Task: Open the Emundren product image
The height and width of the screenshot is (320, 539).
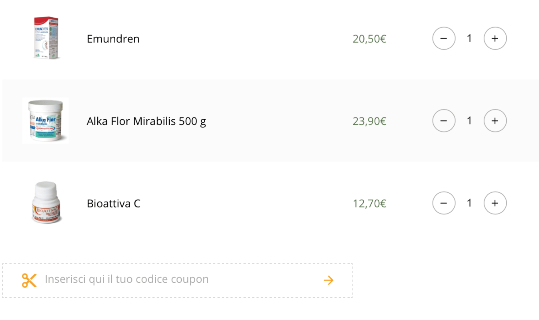Action: tap(46, 38)
